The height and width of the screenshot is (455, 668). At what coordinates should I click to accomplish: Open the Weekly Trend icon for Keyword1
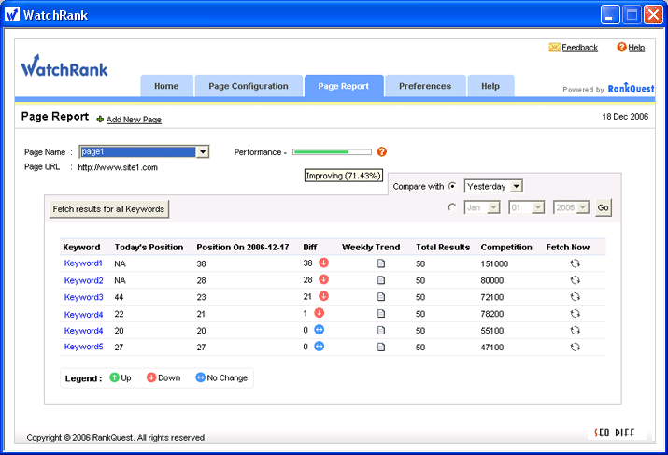pyautogui.click(x=380, y=263)
